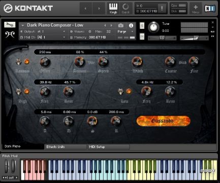
Task: Select previous preset arrow beside instrument name
Action: (x=105, y=25)
